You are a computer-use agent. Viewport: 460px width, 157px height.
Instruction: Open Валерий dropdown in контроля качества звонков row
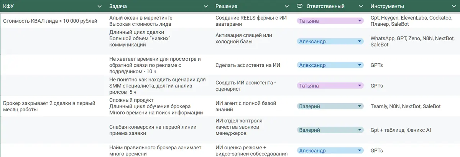(x=359, y=130)
